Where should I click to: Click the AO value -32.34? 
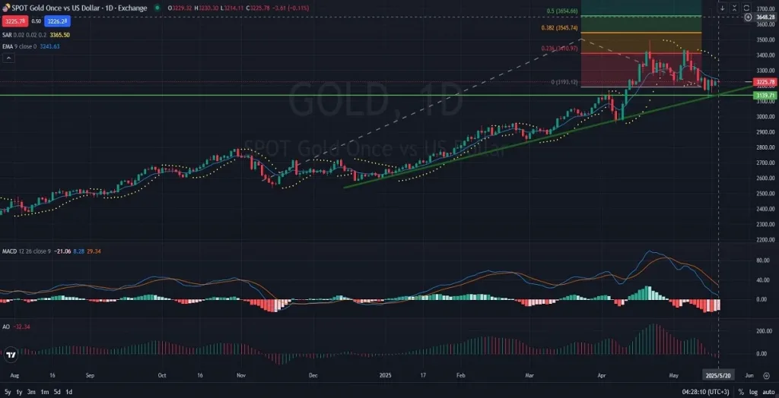coord(21,327)
